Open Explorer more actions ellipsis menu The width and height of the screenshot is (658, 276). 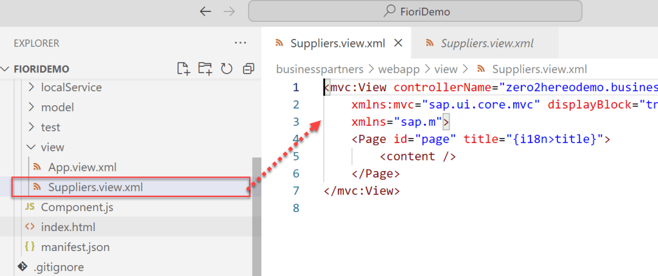click(x=240, y=43)
